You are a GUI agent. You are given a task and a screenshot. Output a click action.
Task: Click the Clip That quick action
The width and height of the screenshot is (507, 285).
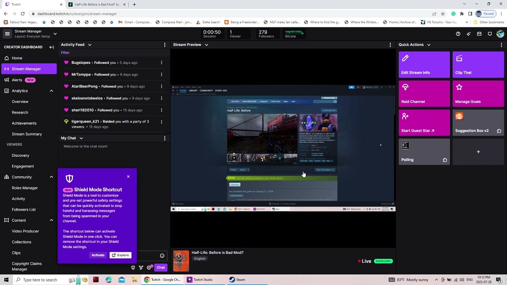(x=478, y=65)
